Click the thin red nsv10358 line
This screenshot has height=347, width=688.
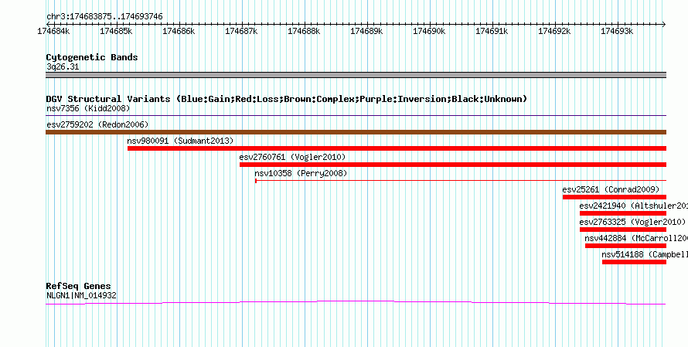click(x=461, y=180)
